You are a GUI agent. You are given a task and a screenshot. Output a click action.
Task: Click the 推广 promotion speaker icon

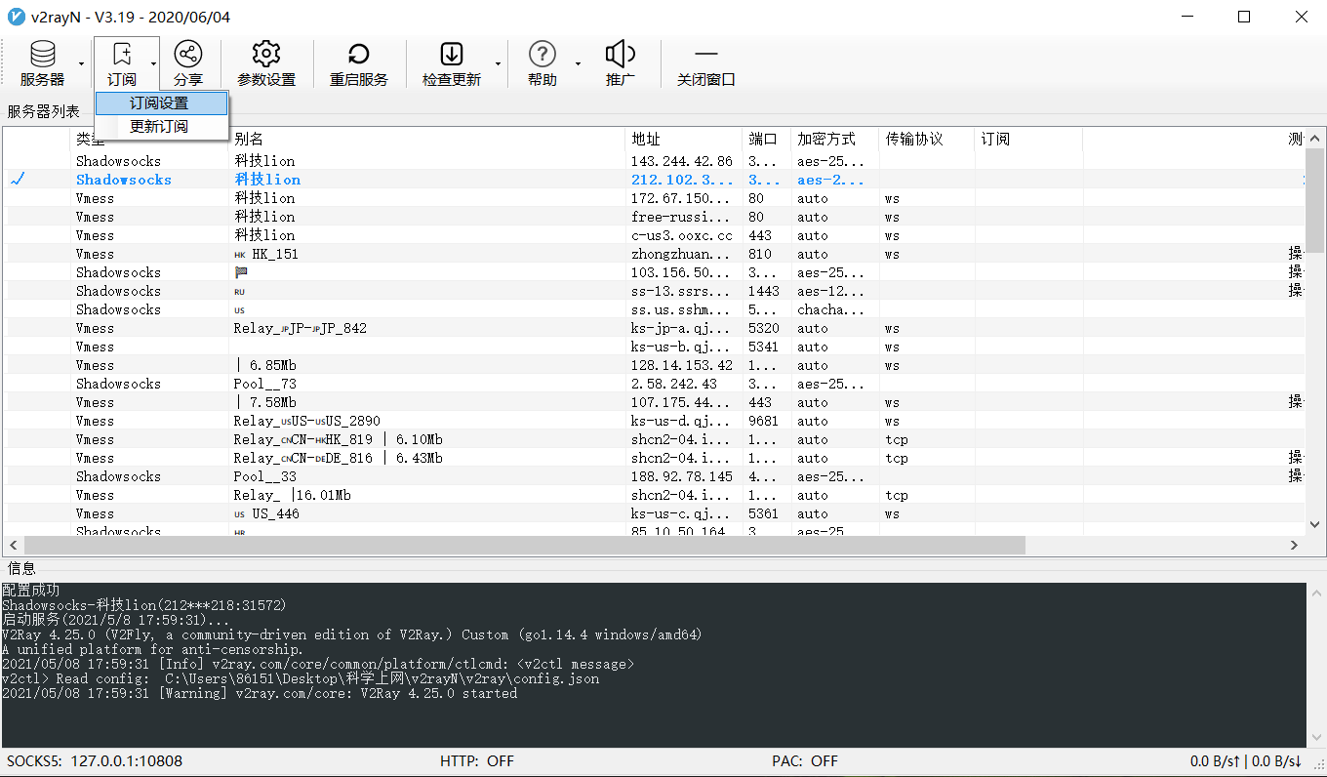point(621,63)
